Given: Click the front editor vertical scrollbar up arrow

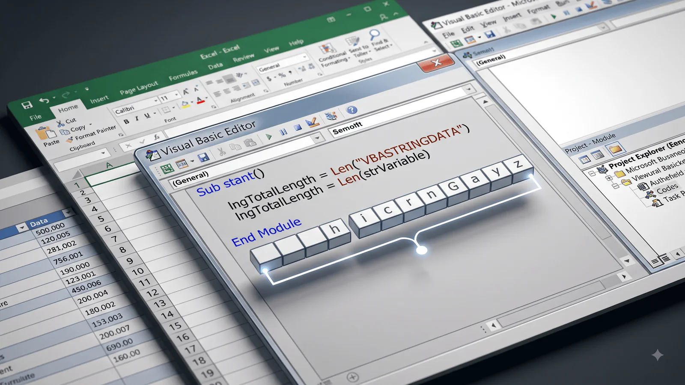Looking at the screenshot, I should [x=485, y=102].
